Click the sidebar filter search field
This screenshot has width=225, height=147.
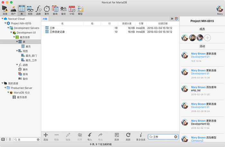point(27,140)
